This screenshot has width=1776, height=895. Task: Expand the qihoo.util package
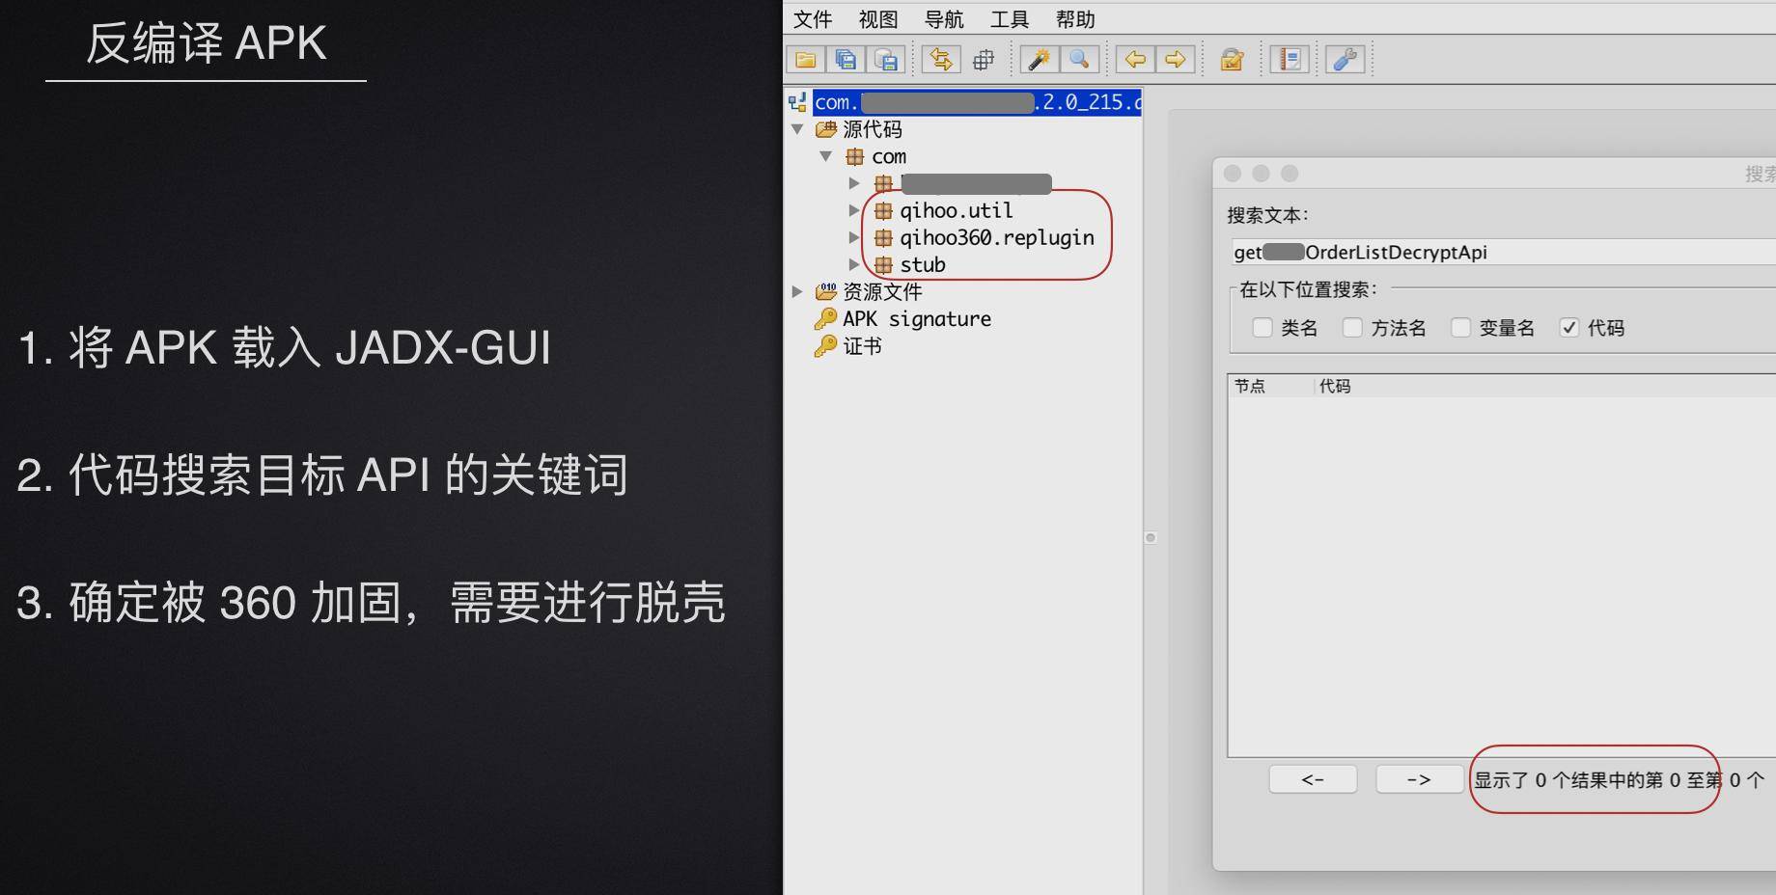tap(854, 210)
